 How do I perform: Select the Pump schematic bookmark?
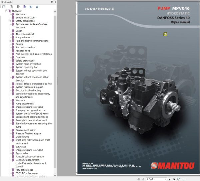(x=24, y=37)
